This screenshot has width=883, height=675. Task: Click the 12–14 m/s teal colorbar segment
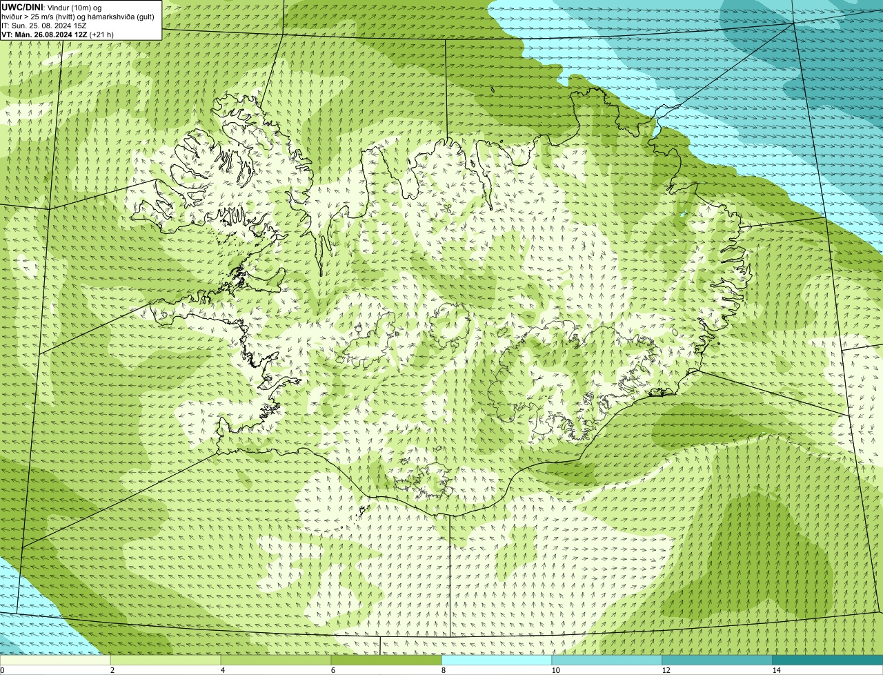pyautogui.click(x=717, y=660)
